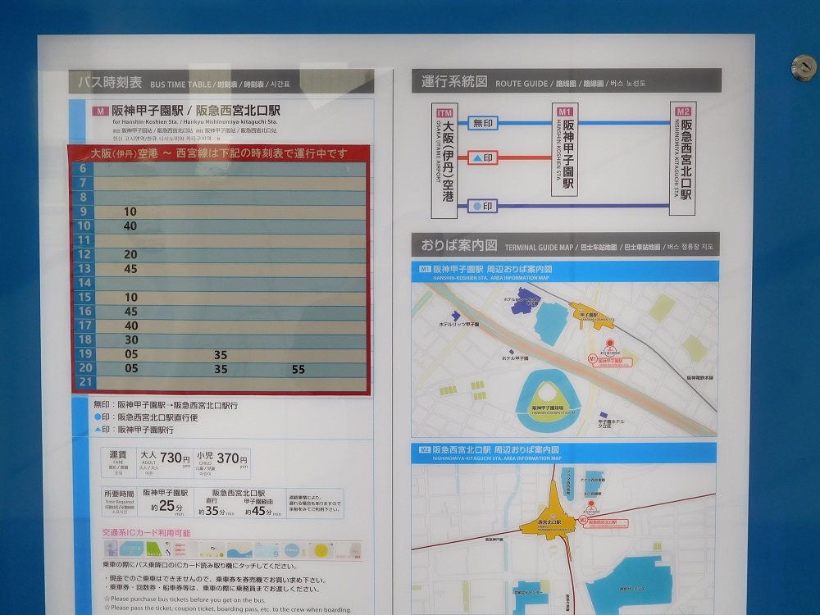Click the red bus stop marker on Koshien map
The image size is (820, 615).
tap(609, 346)
